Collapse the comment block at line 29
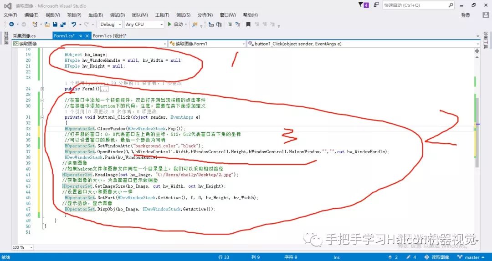This screenshot has height=261, width=492. coord(42,100)
